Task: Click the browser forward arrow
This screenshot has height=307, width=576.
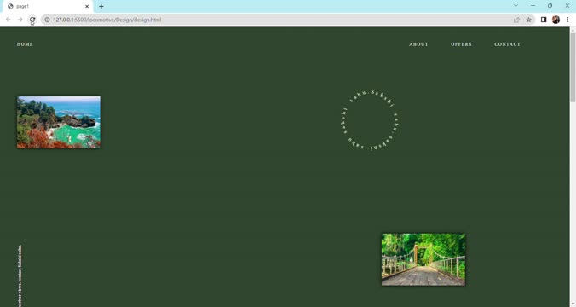Action: tap(20, 20)
